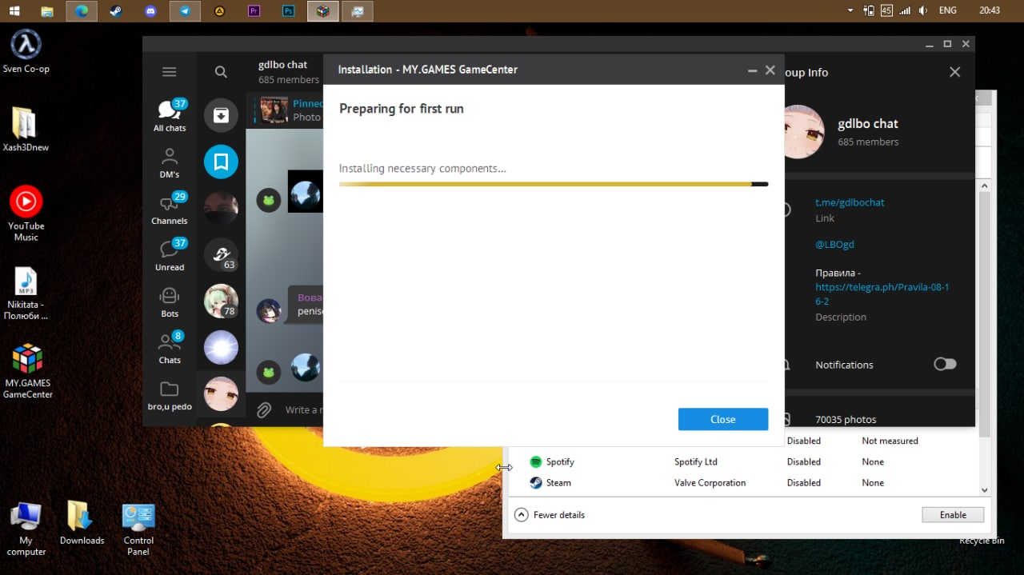1024x575 pixels.
Task: Open the Sven Co-op desktop shortcut
Action: (x=26, y=52)
